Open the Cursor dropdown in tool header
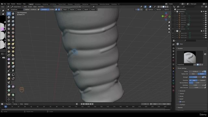The image size is (208, 117). 94,9
